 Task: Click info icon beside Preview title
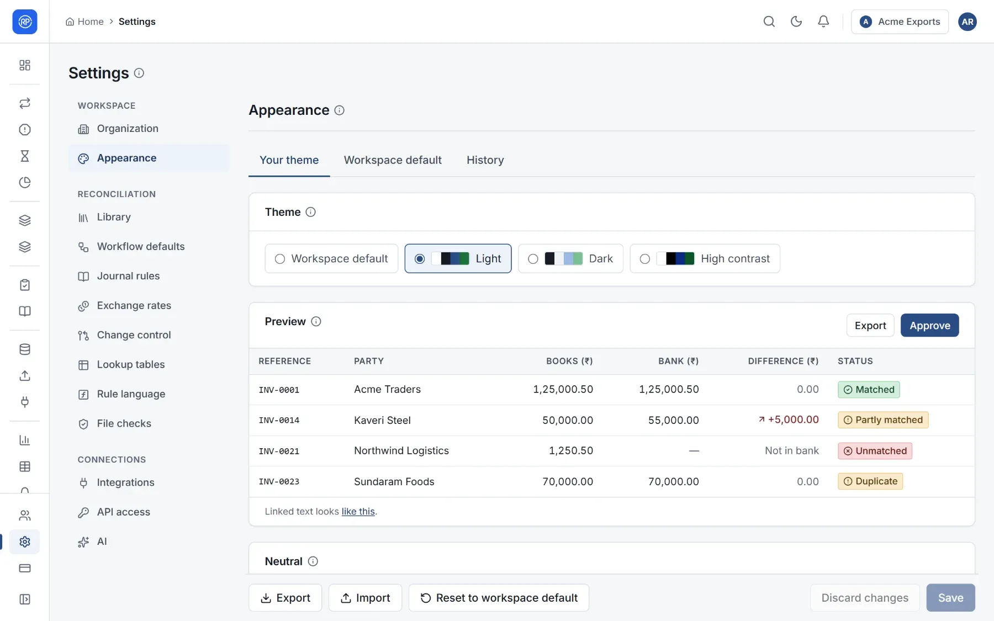pyautogui.click(x=316, y=321)
